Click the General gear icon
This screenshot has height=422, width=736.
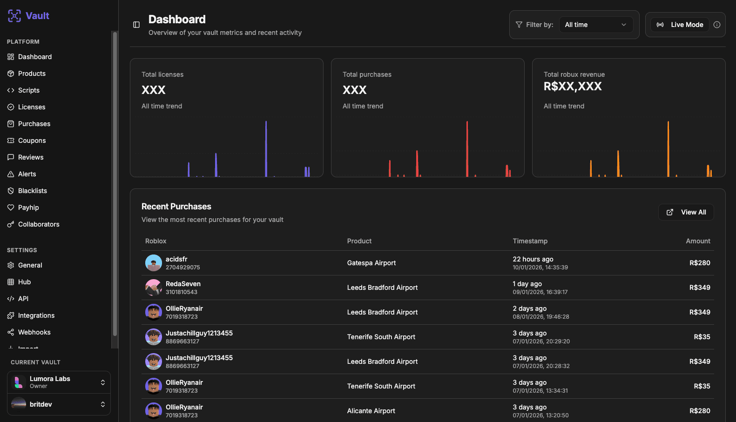11,265
